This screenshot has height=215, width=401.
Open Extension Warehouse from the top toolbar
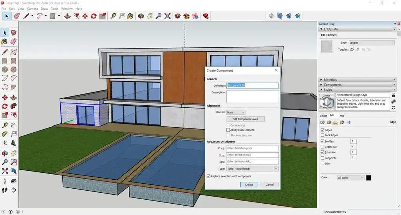[186, 16]
